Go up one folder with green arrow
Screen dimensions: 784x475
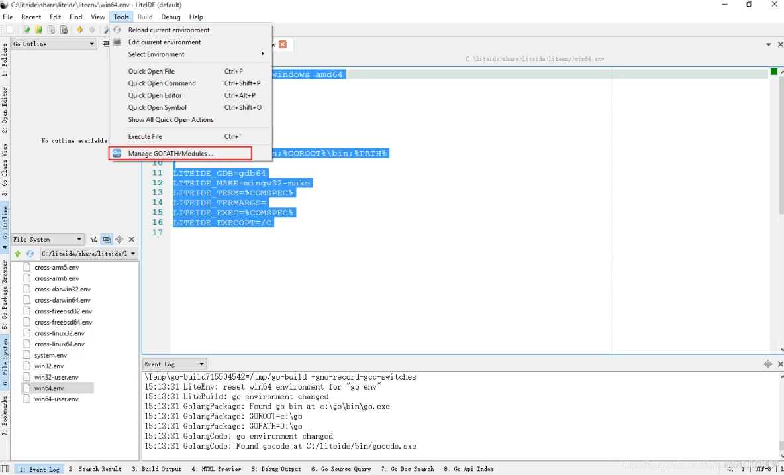pyautogui.click(x=17, y=254)
